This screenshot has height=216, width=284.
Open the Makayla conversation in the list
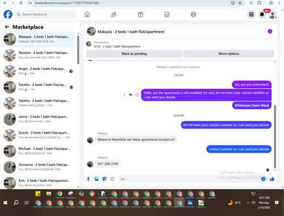[38, 39]
